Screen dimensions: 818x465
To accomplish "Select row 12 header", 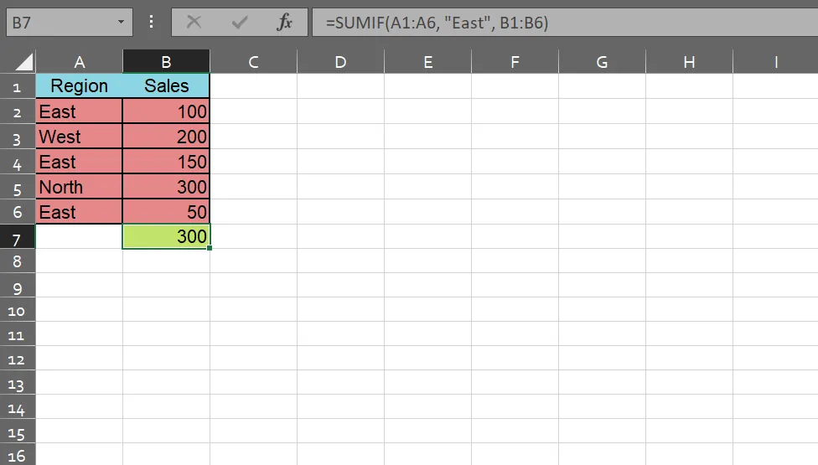I will point(18,358).
